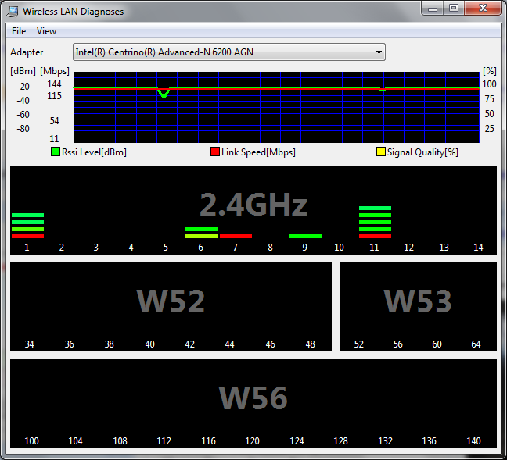This screenshot has height=460, width=507.
Task: Maximize the Wireless LAN Diagnoses window
Action: pos(454,8)
